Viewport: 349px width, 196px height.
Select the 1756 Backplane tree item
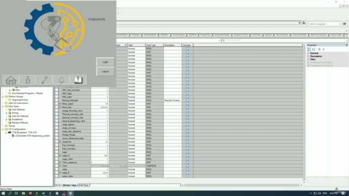click(25, 132)
